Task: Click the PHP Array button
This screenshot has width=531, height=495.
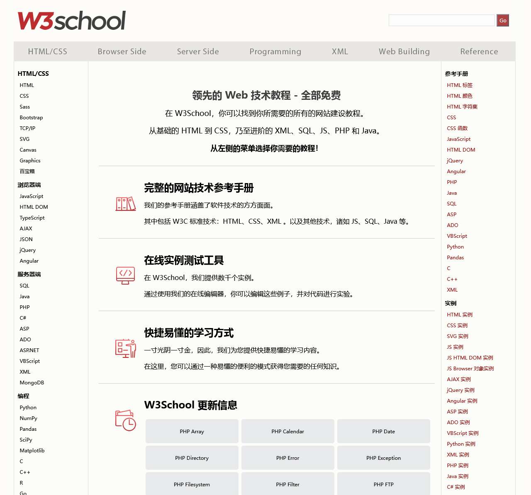Action: [192, 431]
